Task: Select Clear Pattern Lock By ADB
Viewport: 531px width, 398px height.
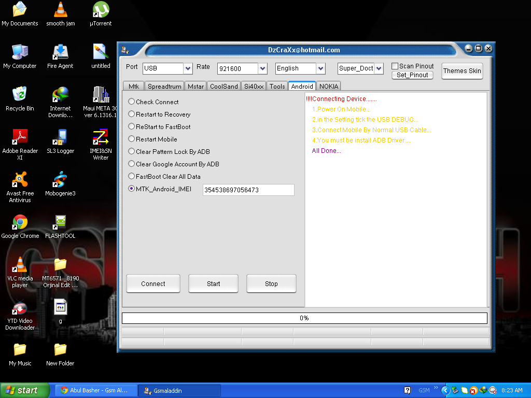Action: coord(132,152)
